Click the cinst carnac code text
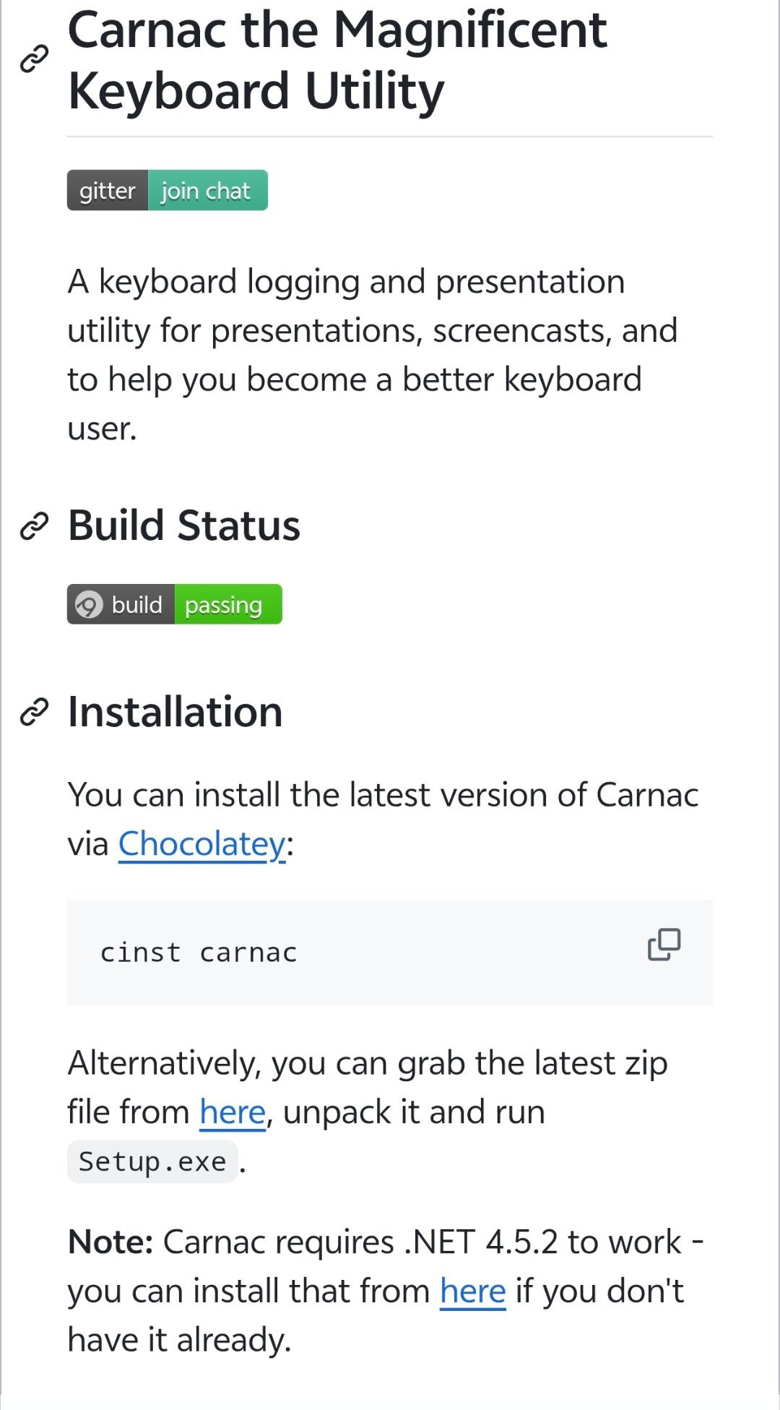780x1410 pixels. click(x=199, y=953)
